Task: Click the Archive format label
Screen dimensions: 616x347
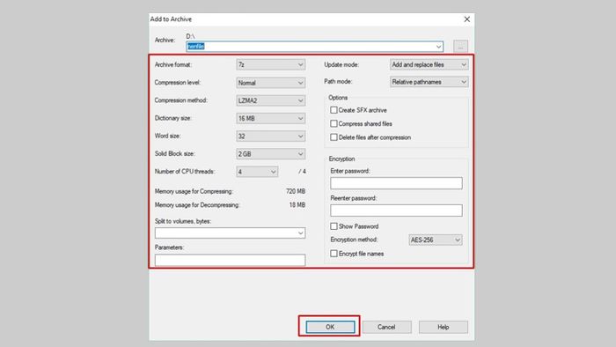Action: point(173,64)
